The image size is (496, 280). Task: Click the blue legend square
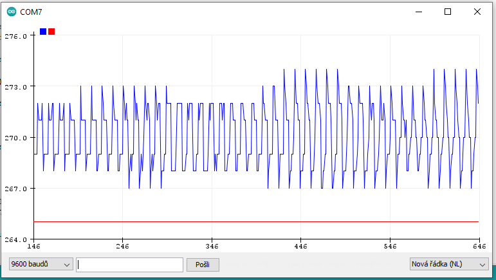coord(43,32)
